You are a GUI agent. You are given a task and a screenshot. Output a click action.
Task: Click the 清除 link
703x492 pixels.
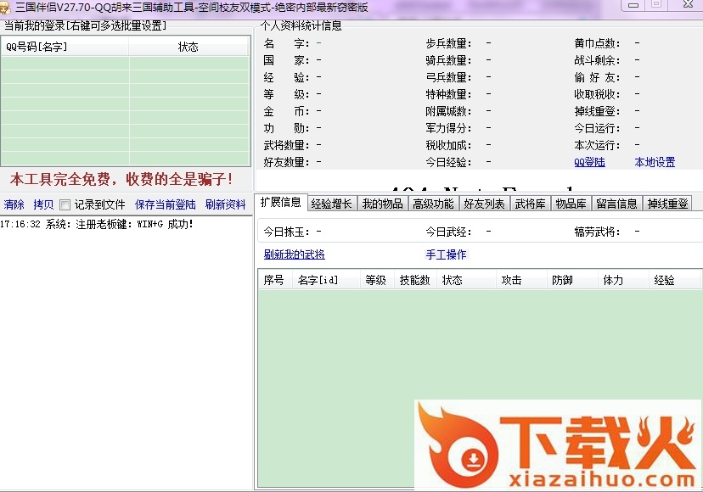[x=14, y=204]
